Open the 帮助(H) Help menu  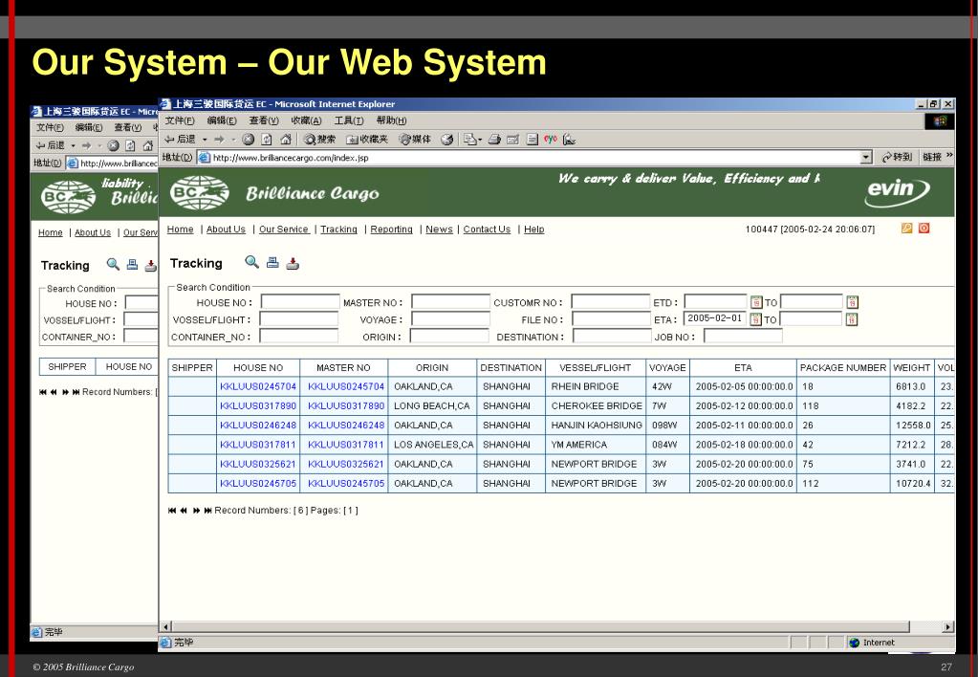tap(391, 120)
